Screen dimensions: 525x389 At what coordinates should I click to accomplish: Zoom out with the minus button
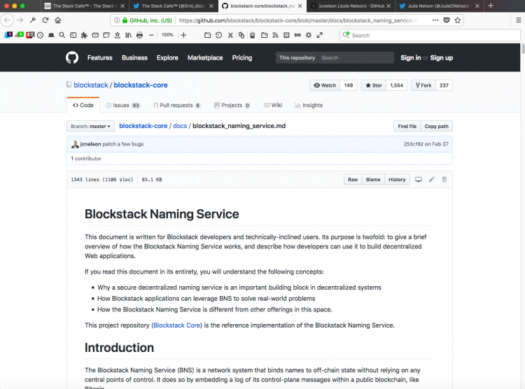click(151, 35)
